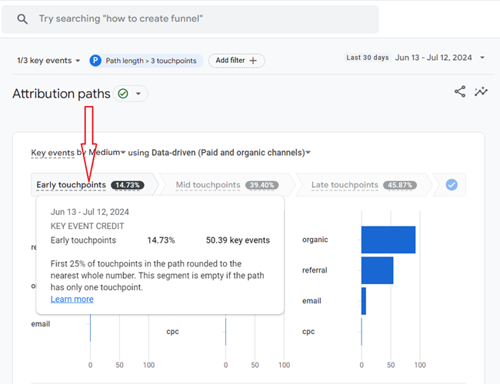
Task: Select the Late touchpoints tab
Action: tap(364, 185)
